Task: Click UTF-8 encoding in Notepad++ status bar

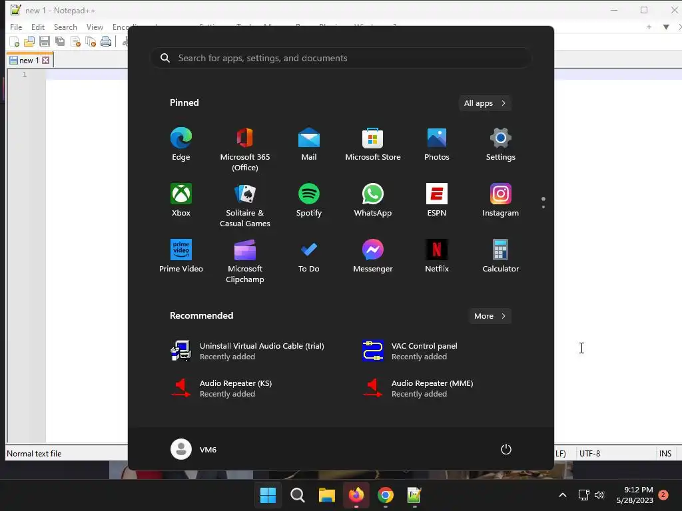Action: tap(589, 454)
